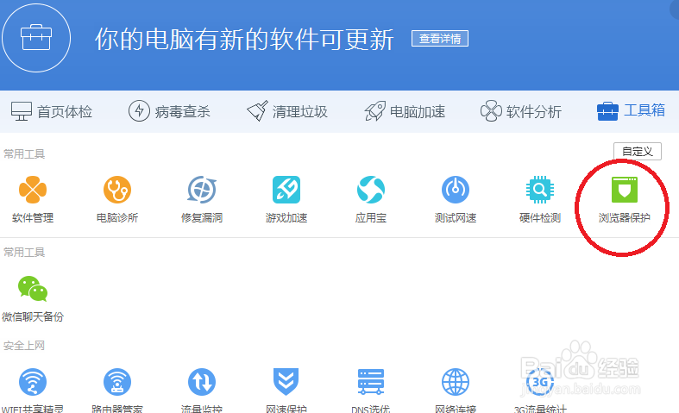Open the WIFI共享精灵 icon
Screen dimensions: 679x413
(x=33, y=382)
